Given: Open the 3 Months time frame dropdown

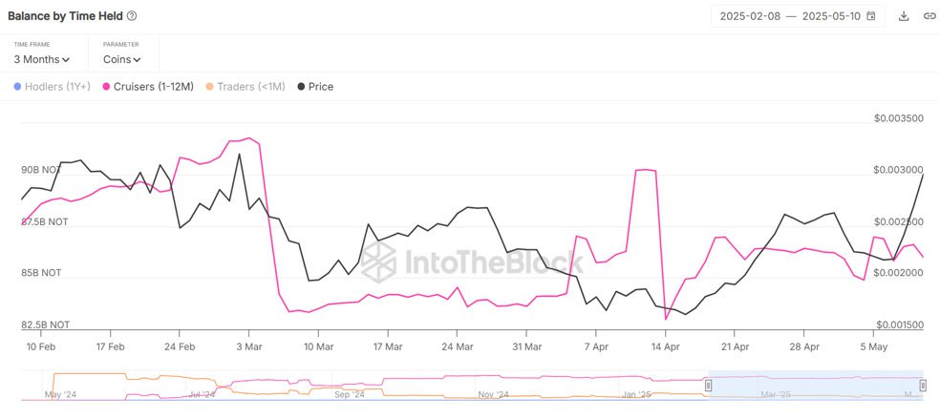Looking at the screenshot, I should 42,59.
